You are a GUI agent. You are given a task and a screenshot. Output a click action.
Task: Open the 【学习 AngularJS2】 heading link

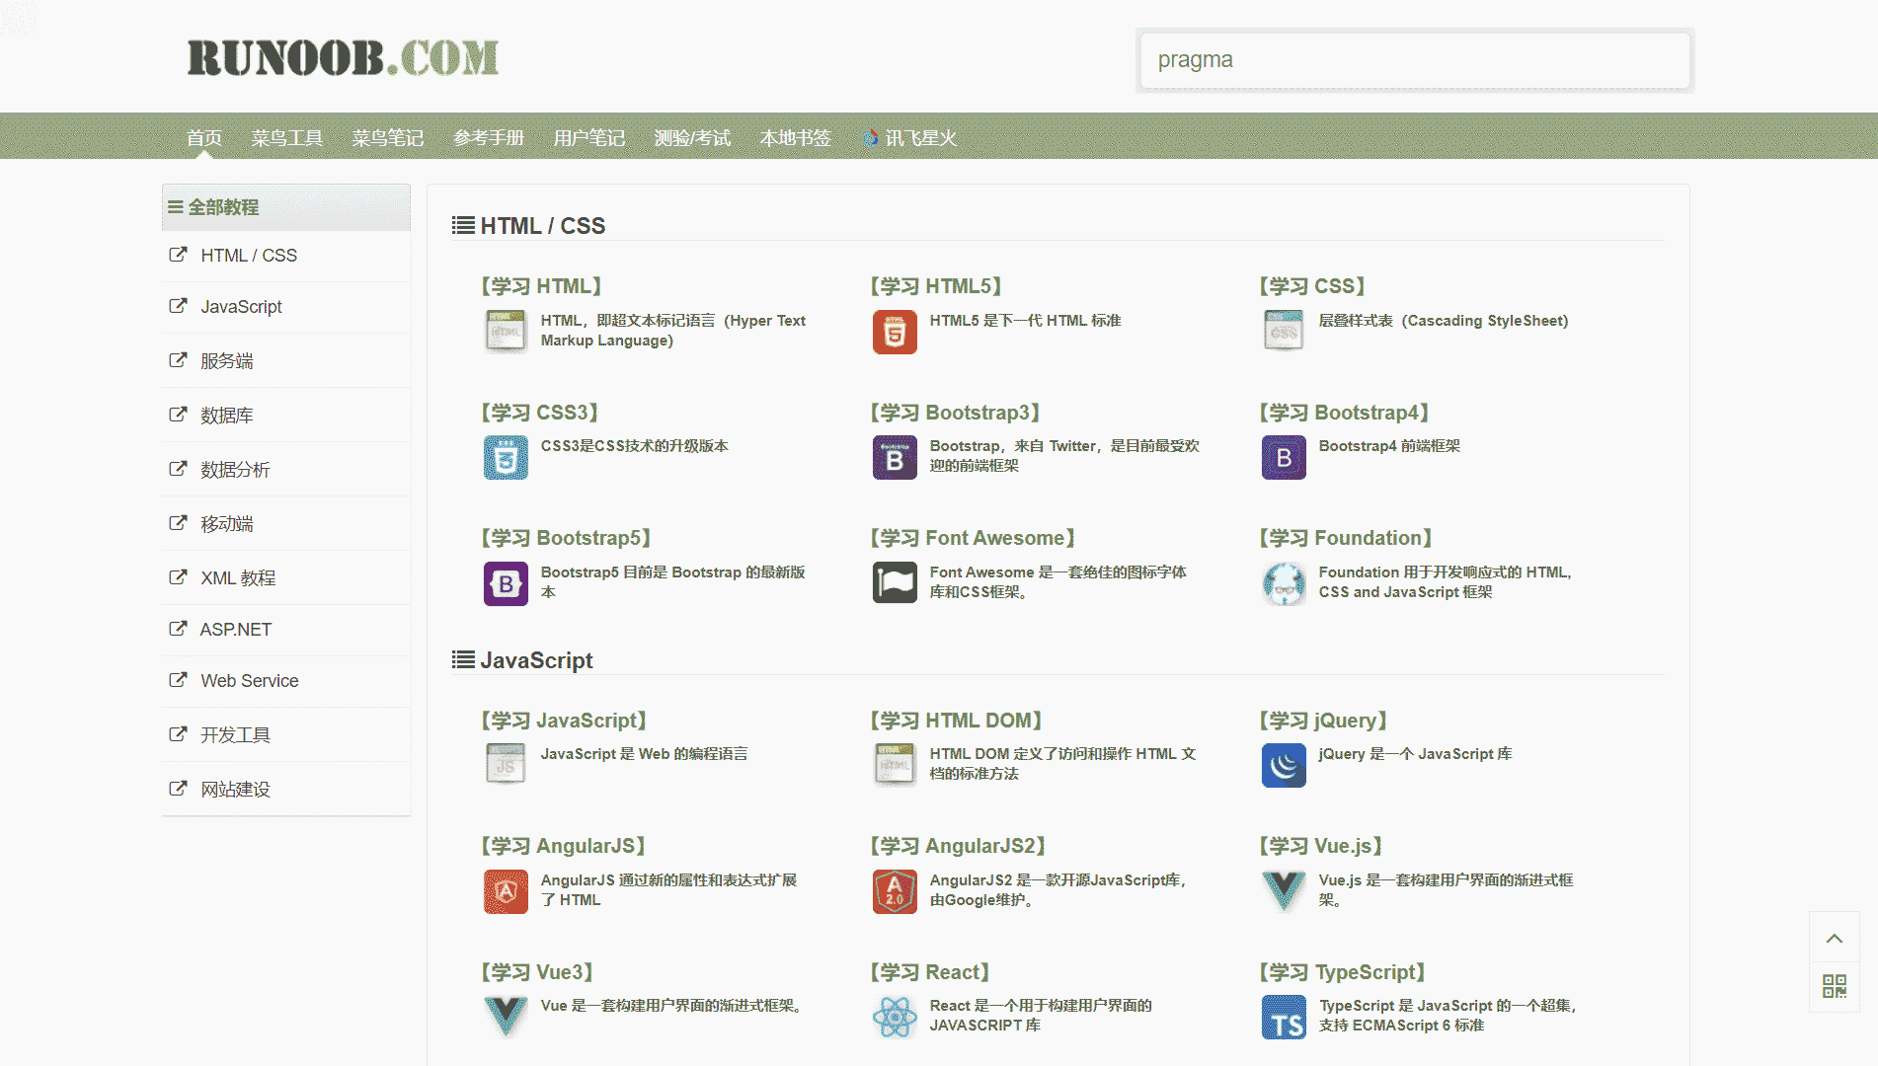958,846
